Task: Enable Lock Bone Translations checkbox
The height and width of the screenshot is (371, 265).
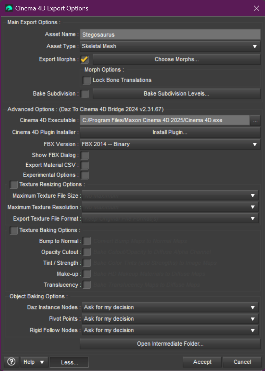Action: pyautogui.click(x=87, y=80)
